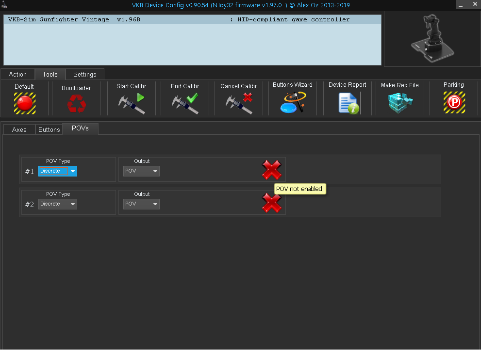Screen dimensions: 481x351
Task: Cancel calibration with the caliper X icon
Action: (239, 104)
